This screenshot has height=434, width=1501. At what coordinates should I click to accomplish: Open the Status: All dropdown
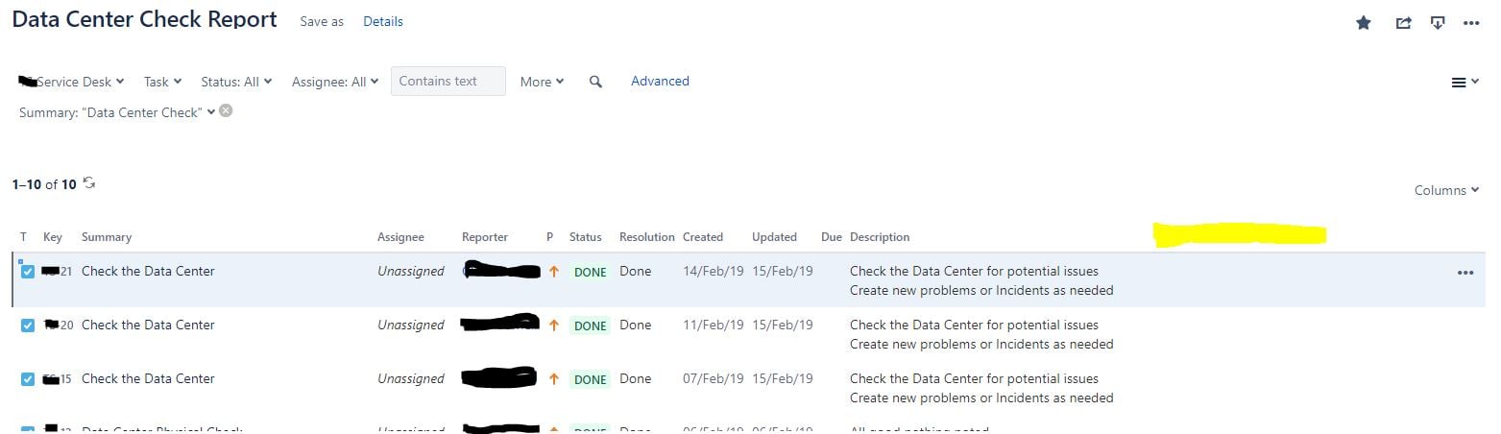click(236, 82)
